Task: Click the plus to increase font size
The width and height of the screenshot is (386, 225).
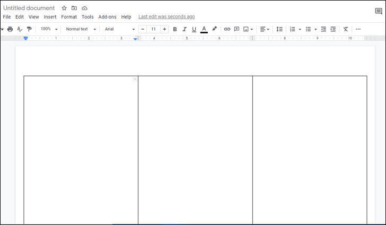Action: tap(164, 29)
